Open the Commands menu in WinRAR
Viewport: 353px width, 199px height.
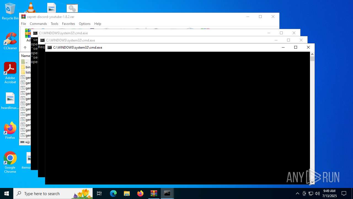(x=38, y=24)
